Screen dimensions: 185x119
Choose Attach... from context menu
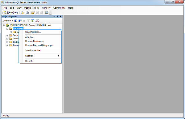click(x=40, y=37)
